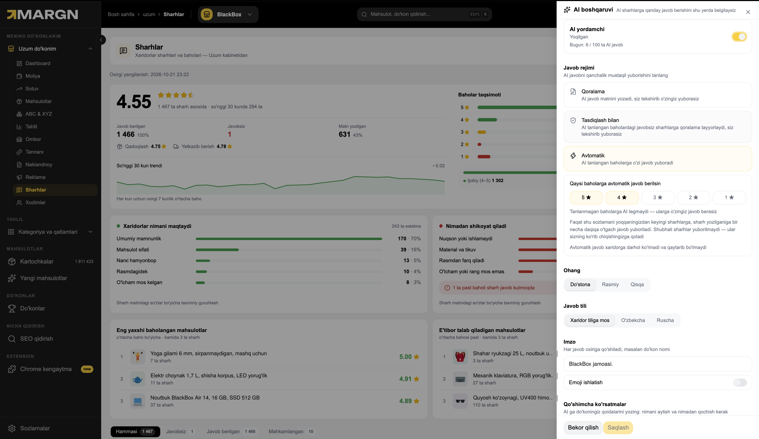Deselect 5 star auto-reply rating
The width and height of the screenshot is (759, 439).
[586, 198]
